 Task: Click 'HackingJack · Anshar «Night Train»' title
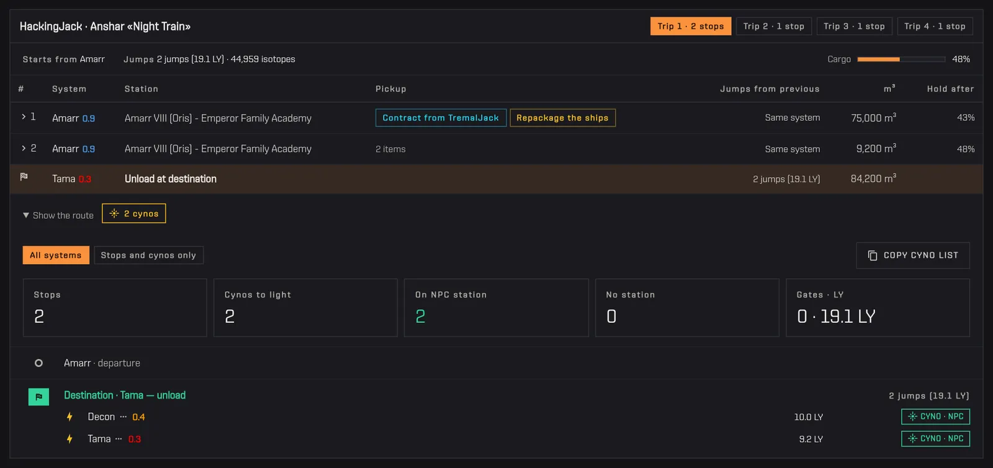[105, 26]
